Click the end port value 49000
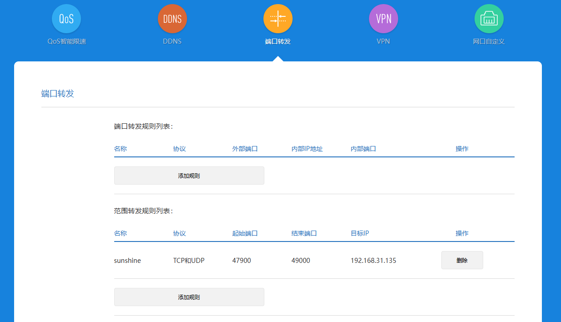Screen dimensions: 561x322 [301, 261]
